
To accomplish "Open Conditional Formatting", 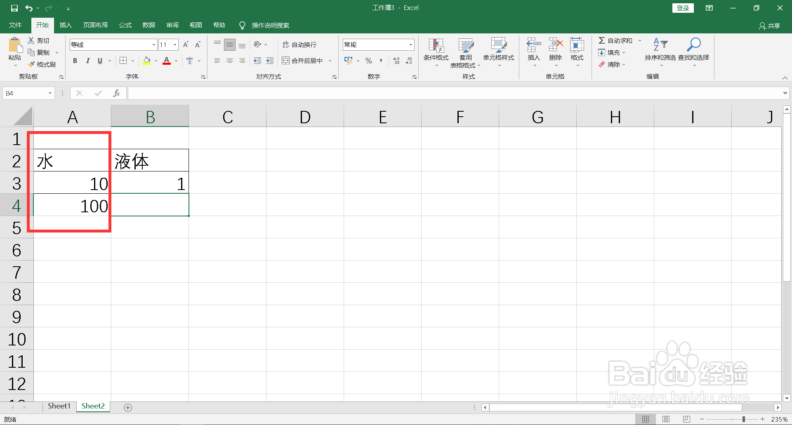I will tap(436, 53).
